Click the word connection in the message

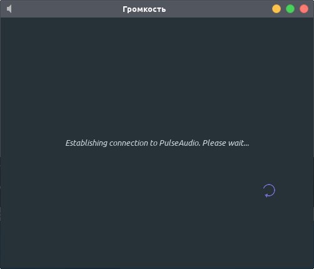click(x=129, y=143)
